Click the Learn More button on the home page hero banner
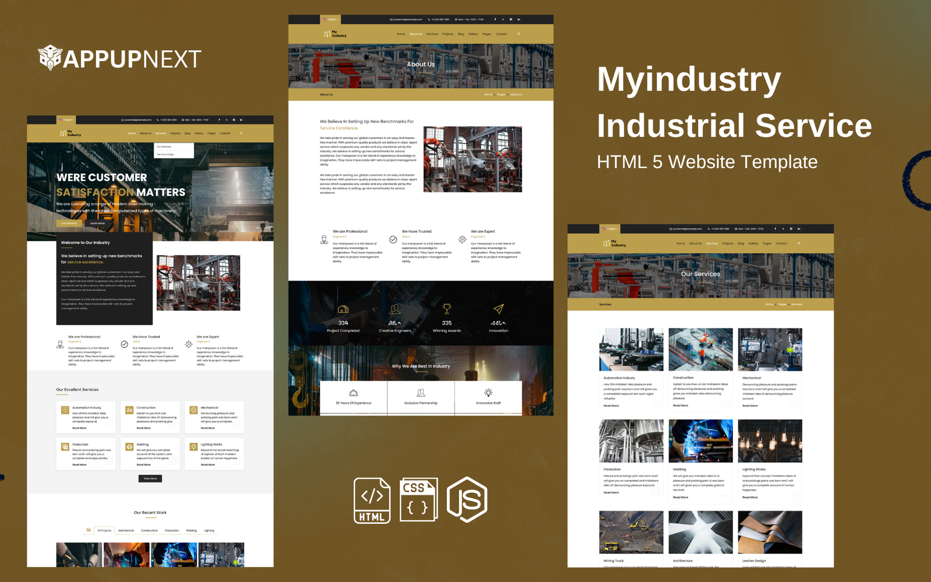This screenshot has height=582, width=931. 97,223
